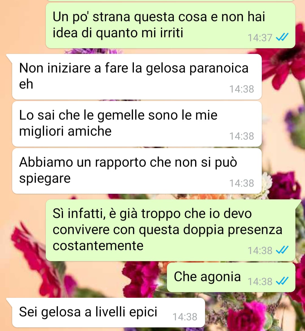Tap the timestamp on 'Sei gelosa a livelli epici'
Viewport: 305px width, 331px height.
point(185,317)
